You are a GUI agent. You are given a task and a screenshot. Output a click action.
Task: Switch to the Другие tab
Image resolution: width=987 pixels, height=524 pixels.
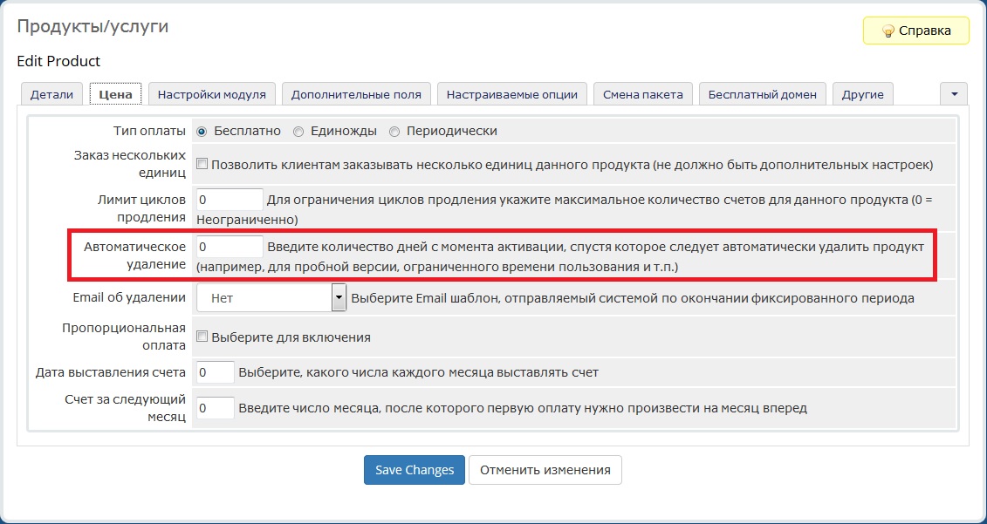(x=862, y=94)
